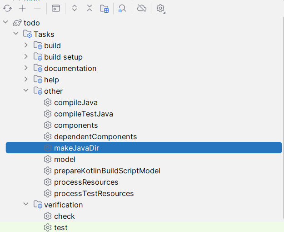284x232 pixels.
Task: Click the Execute Gradle Task icon
Action: coord(55,8)
